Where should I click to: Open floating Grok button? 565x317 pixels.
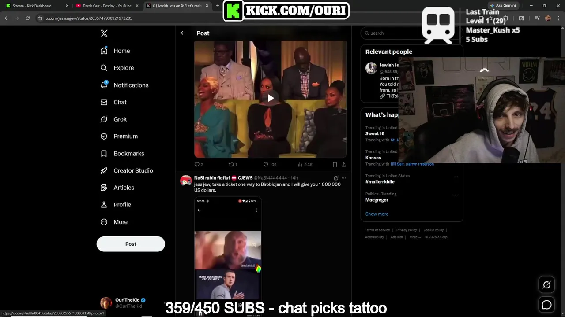pos(547,285)
